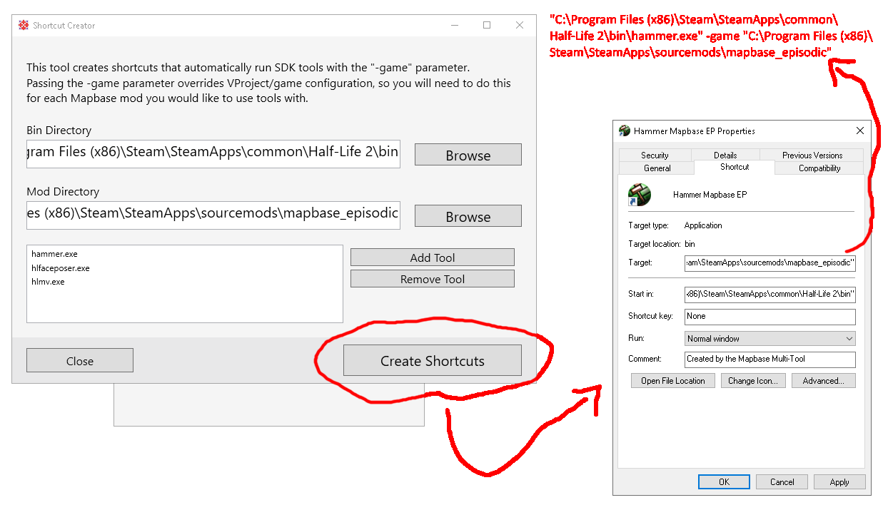Click the Target path input field
This screenshot has height=505, width=883.
click(769, 262)
